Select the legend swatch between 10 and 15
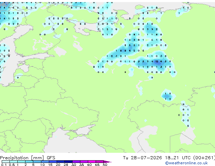The width and height of the screenshot is (215, 166). click(45, 162)
